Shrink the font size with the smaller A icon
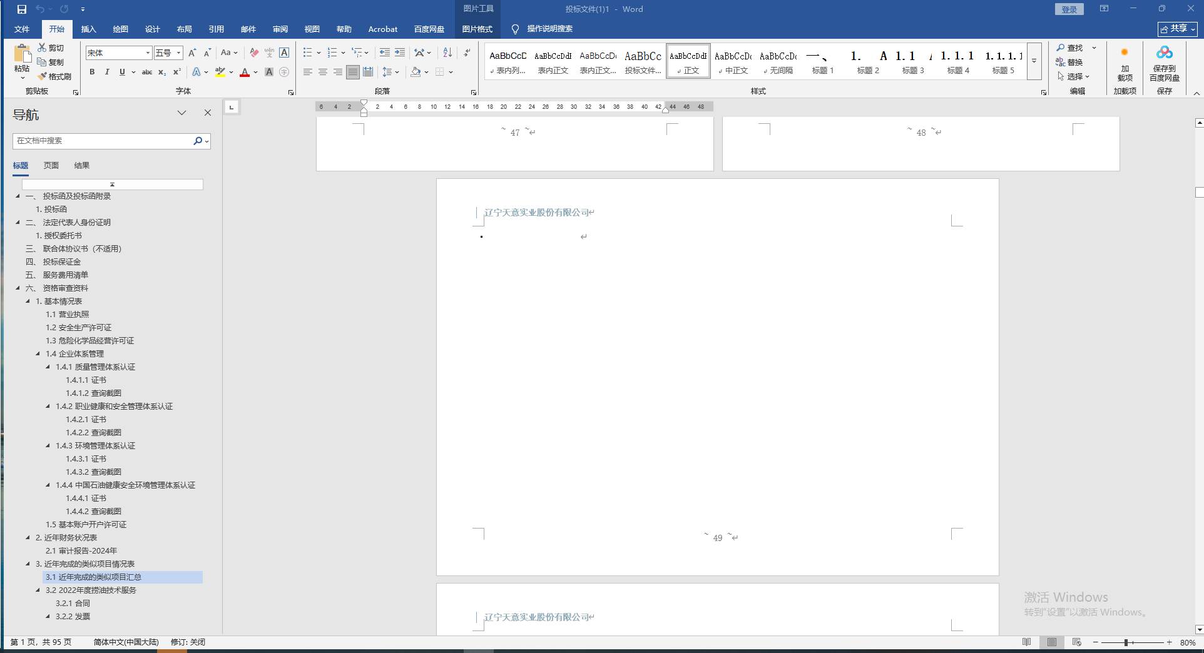Screen dimensions: 1204x653 207,53
